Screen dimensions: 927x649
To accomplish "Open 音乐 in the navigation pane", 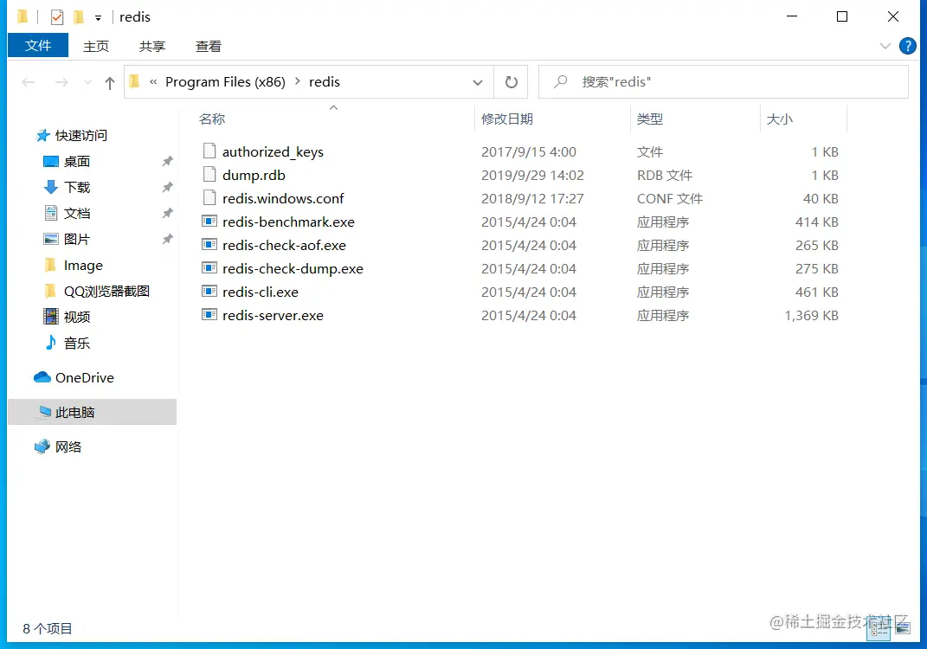I will pyautogui.click(x=77, y=344).
